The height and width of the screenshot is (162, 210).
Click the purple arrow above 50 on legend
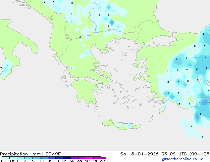click(105, 158)
